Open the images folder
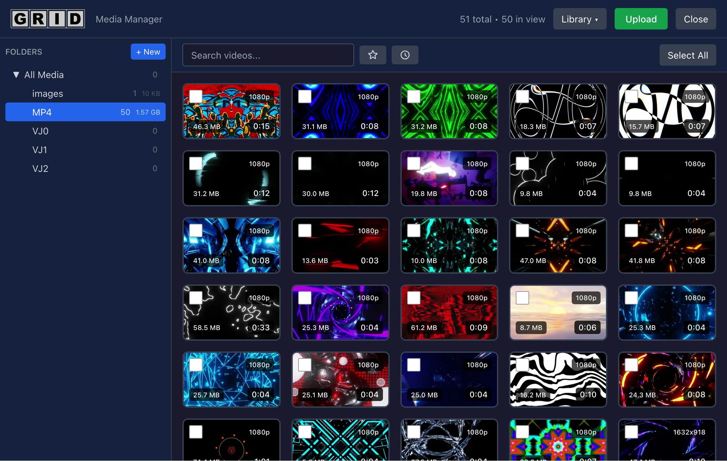Viewport: 727px width, 461px height. tap(48, 93)
